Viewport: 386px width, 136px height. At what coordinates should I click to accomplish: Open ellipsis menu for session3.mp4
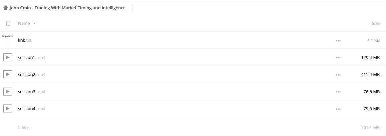[x=338, y=92]
